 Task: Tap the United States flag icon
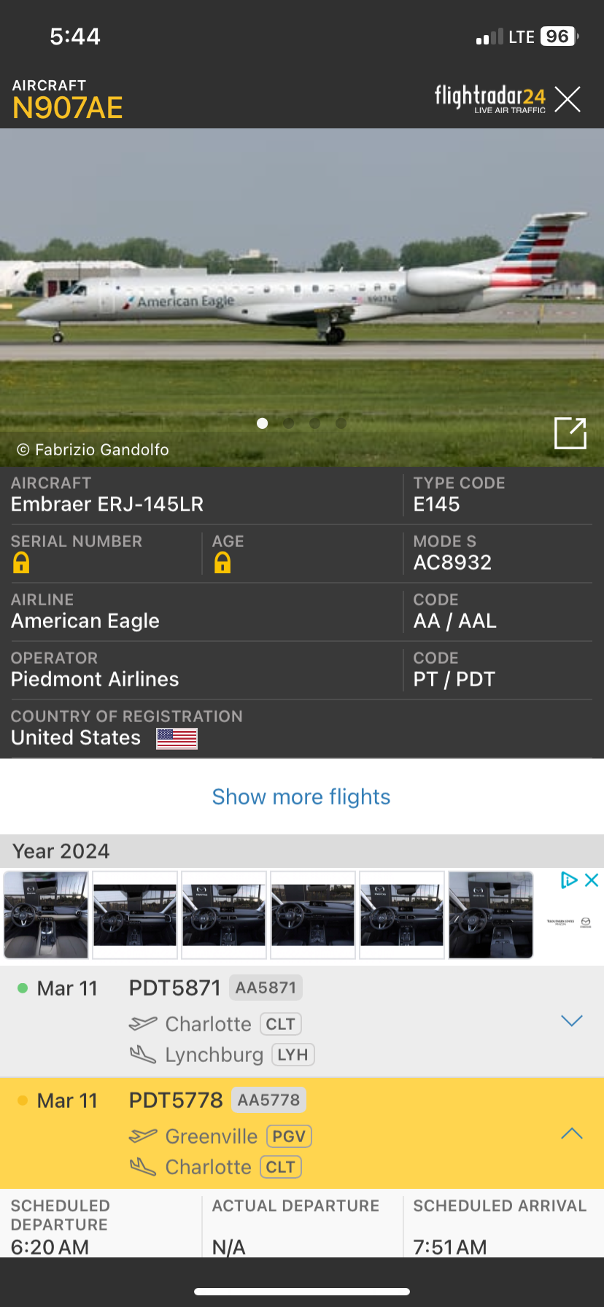177,738
